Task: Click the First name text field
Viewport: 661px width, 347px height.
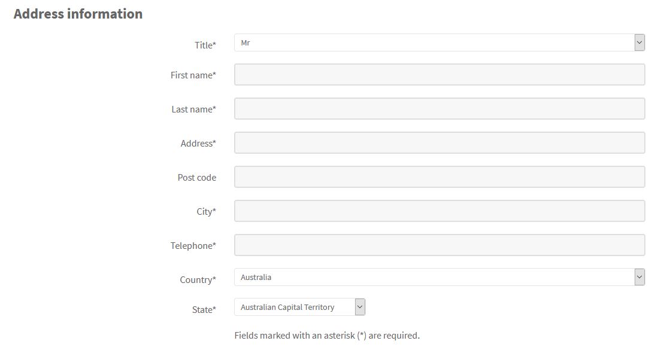Action: [439, 75]
